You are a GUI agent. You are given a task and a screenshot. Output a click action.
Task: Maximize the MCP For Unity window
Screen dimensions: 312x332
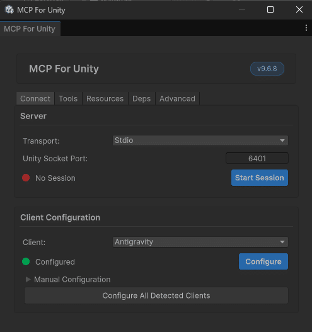pos(270,9)
